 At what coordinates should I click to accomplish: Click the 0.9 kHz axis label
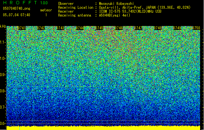pyautogui.click(x=3, y=75)
